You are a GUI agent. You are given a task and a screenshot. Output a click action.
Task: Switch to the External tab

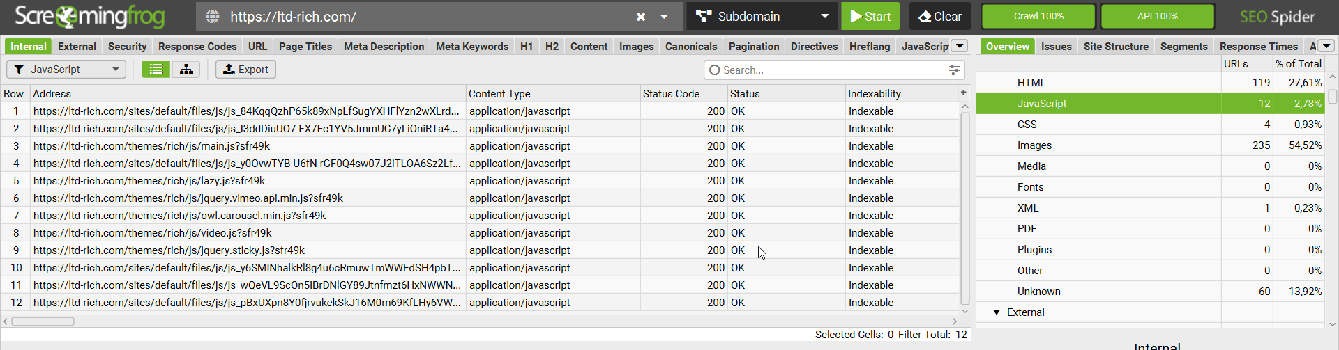click(x=77, y=46)
